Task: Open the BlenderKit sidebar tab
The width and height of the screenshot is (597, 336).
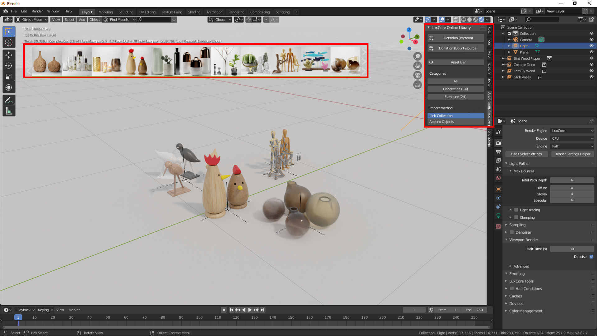Action: pos(489,139)
